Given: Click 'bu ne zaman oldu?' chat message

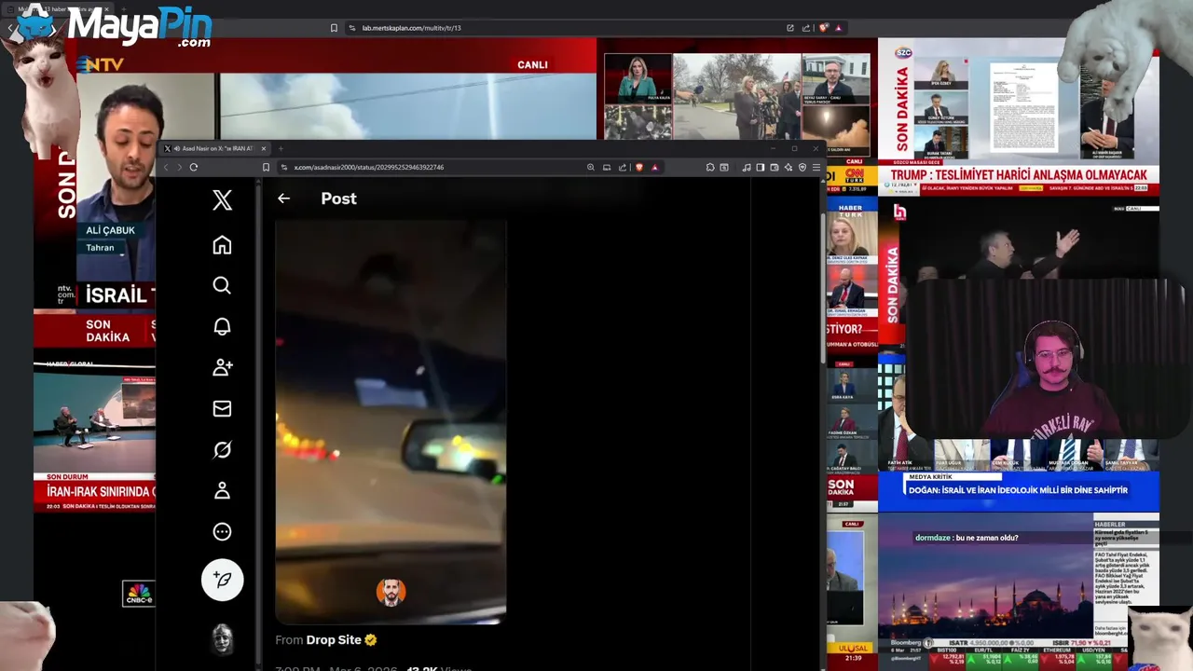Looking at the screenshot, I should coord(986,538).
